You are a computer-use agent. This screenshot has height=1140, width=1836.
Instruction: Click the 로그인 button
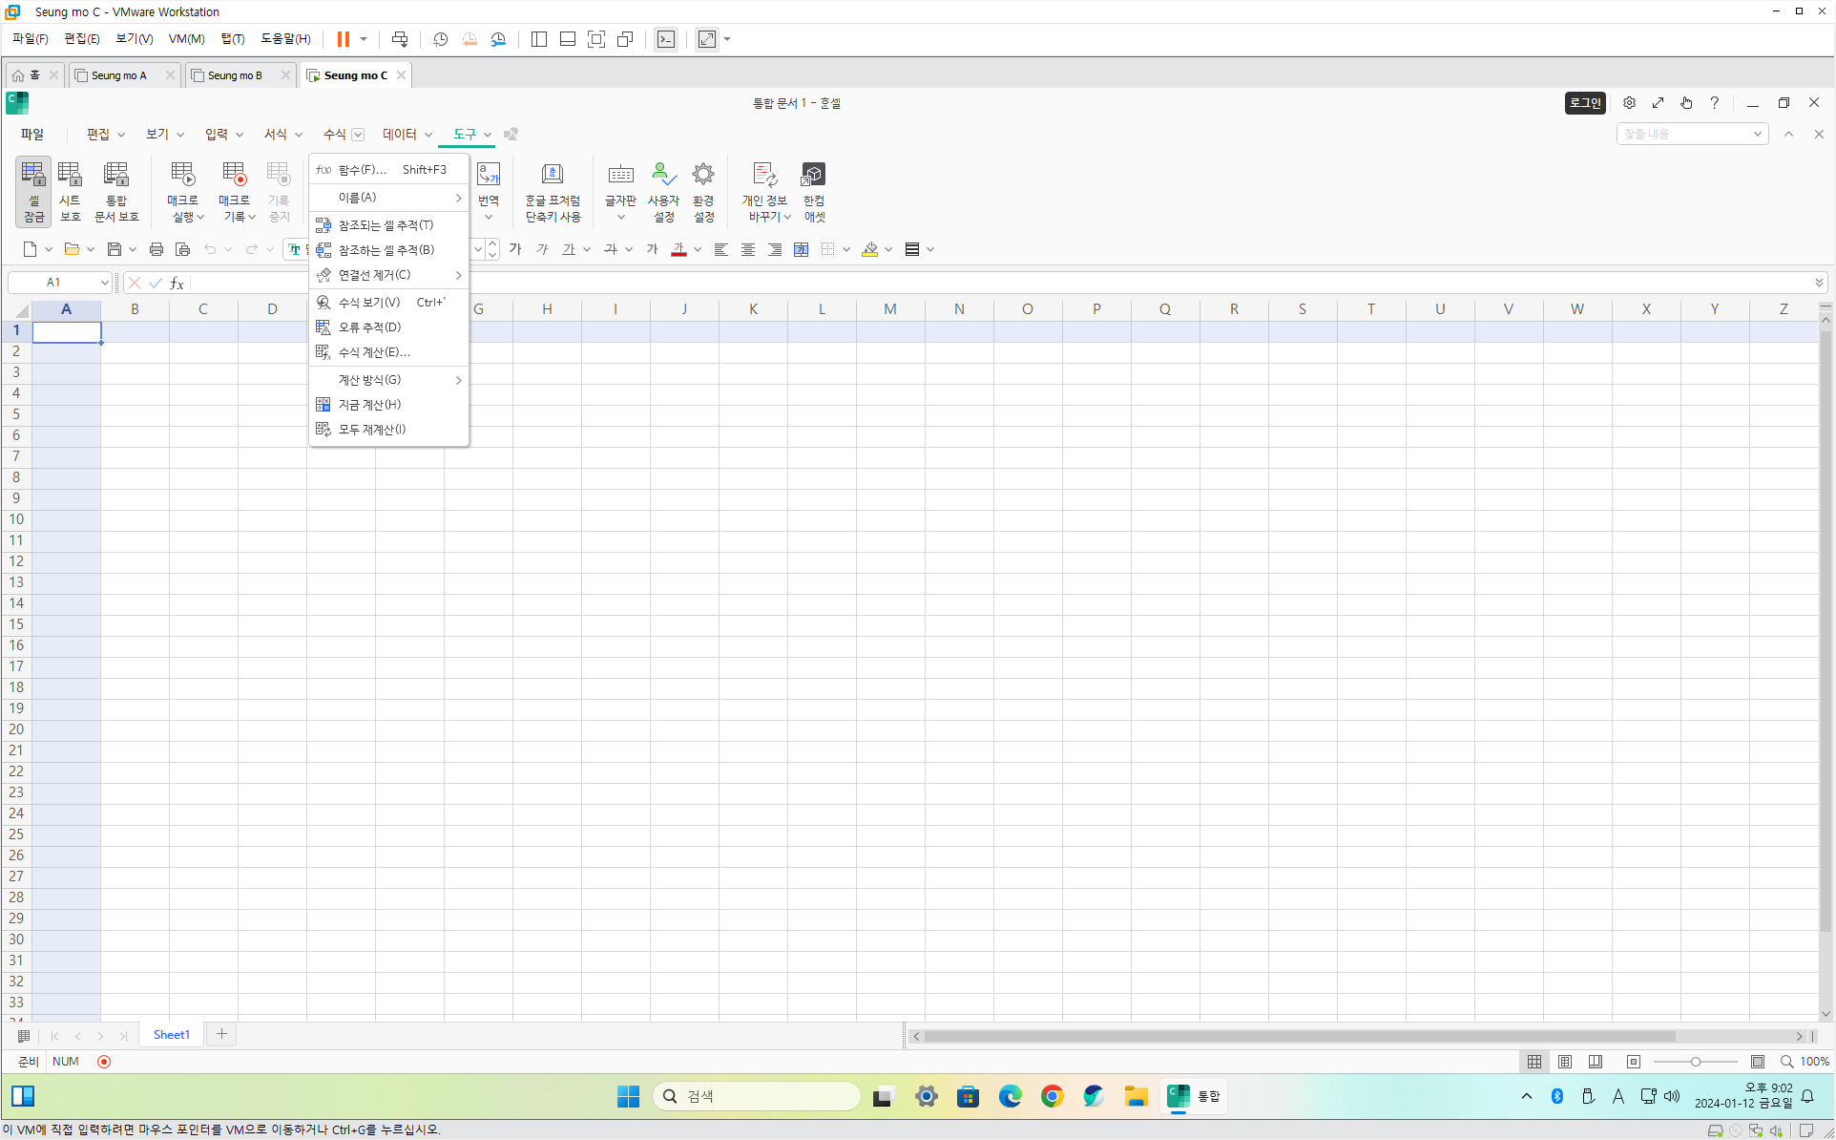[1585, 103]
